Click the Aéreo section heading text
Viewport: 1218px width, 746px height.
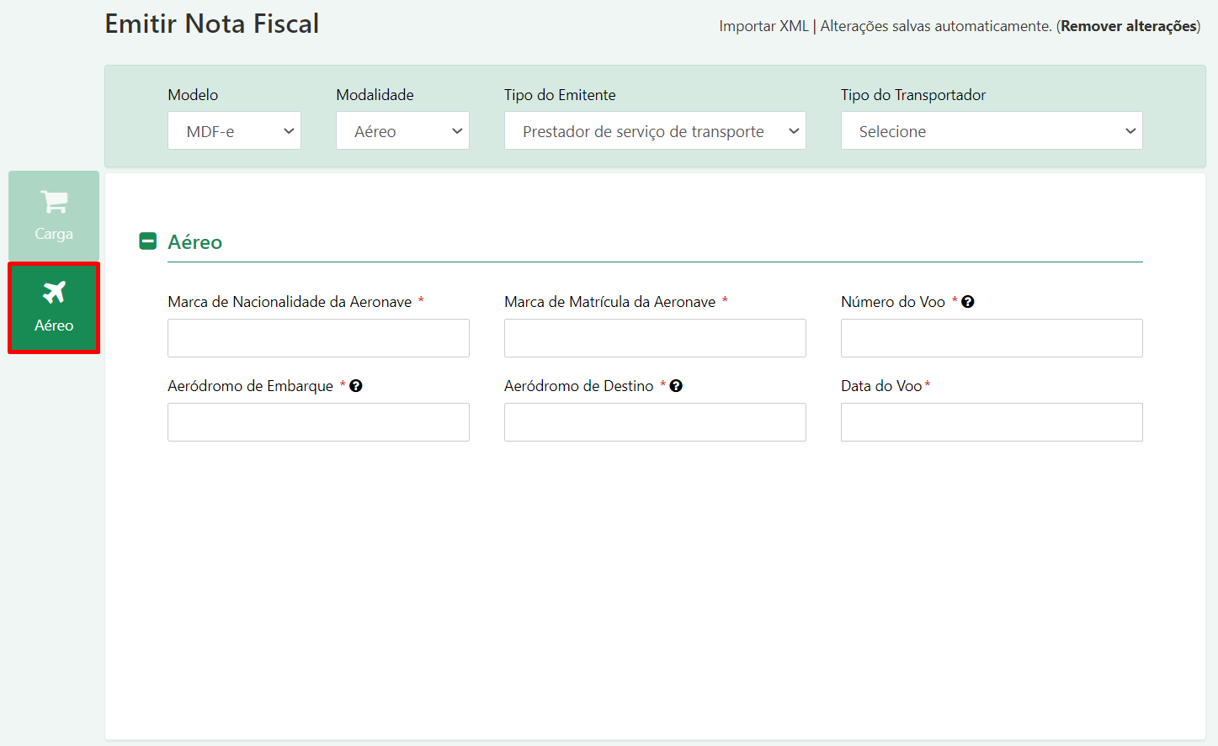(194, 242)
